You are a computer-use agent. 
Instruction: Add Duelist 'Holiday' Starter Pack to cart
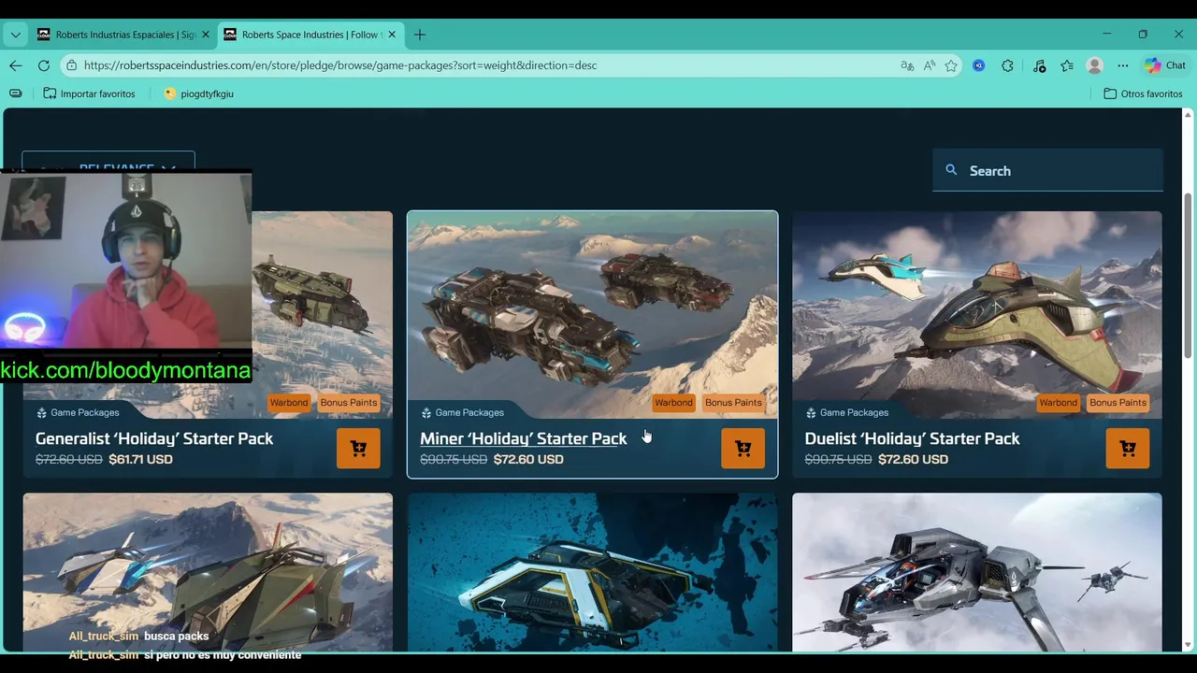click(1128, 449)
